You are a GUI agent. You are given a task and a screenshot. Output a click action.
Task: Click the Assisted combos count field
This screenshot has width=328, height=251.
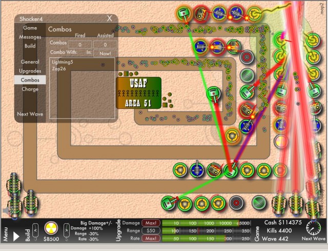pos(105,45)
